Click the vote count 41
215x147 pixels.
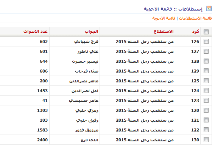45,101
